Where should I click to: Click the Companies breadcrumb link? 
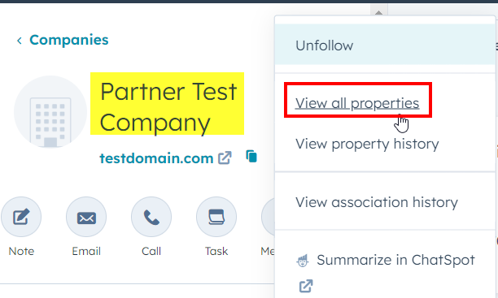point(69,40)
